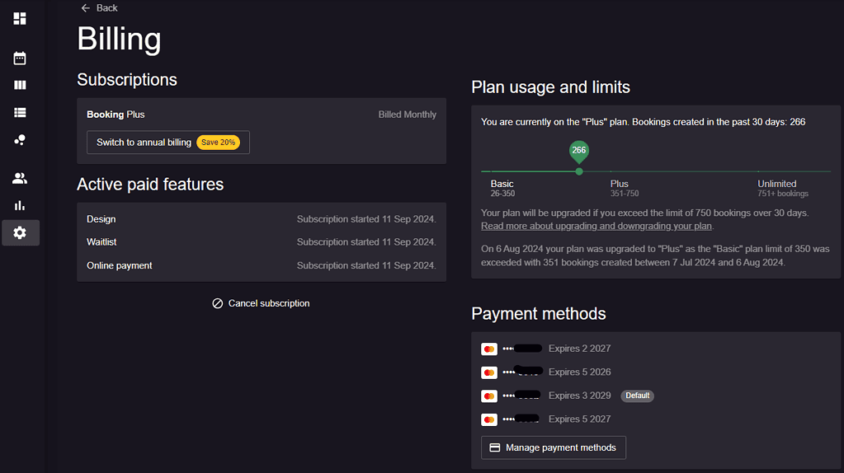Select the card expiring 5 2026
Image resolution: width=844 pixels, height=473 pixels.
point(546,372)
